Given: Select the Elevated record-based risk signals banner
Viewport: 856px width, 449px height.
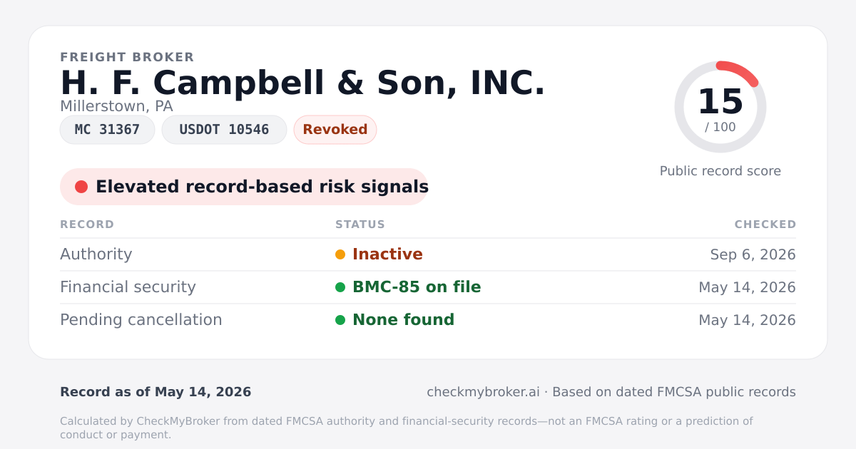Looking at the screenshot, I should [x=244, y=187].
